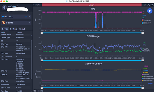Click the 17% AppCPU readout
This screenshot has width=154, height=92.
[144, 43]
